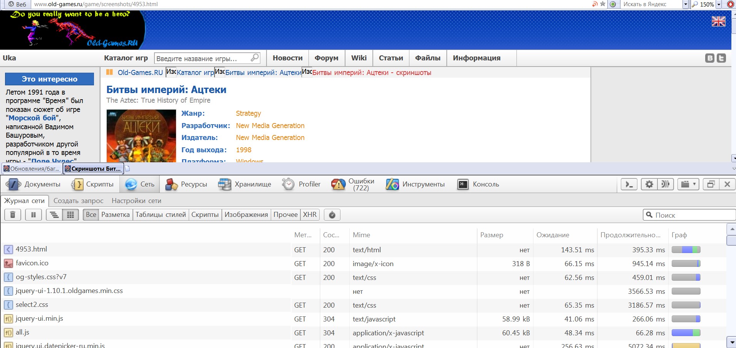Filter requests by Скрипты type

205,215
